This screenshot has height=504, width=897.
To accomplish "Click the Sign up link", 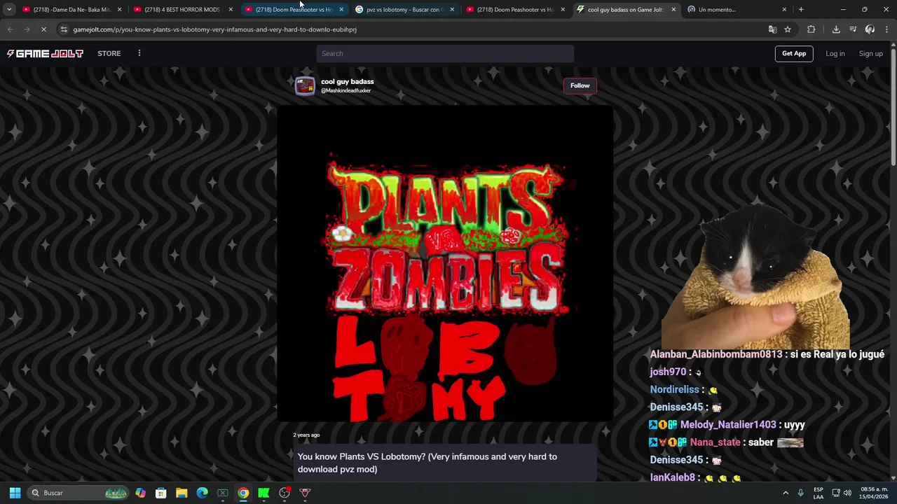I will pyautogui.click(x=870, y=53).
